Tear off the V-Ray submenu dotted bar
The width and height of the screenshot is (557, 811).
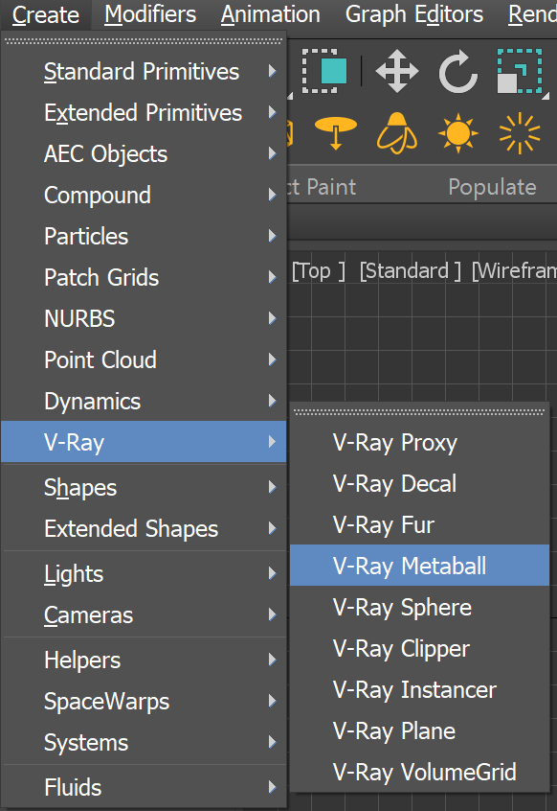pyautogui.click(x=419, y=412)
